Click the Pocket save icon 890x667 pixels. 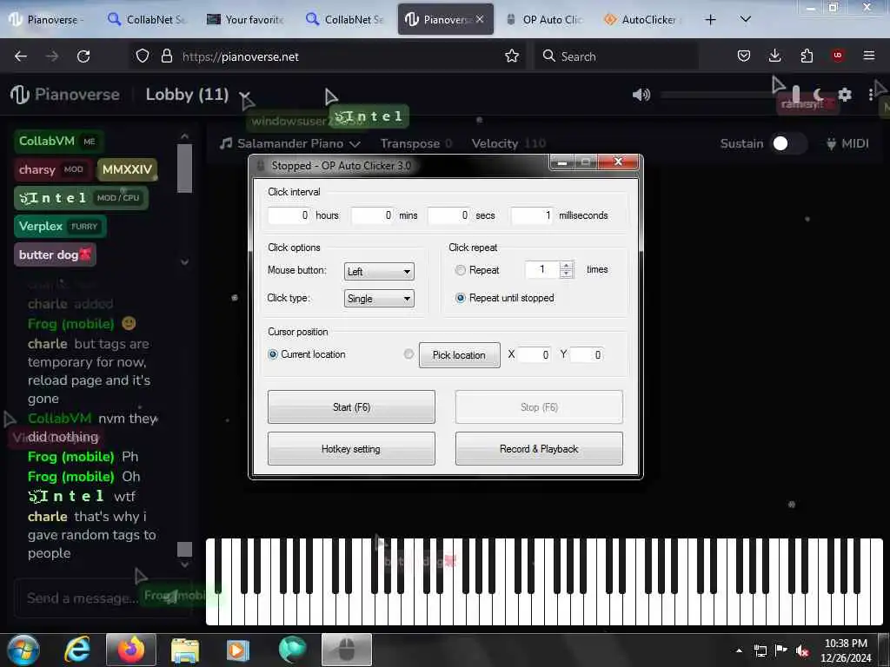click(744, 56)
